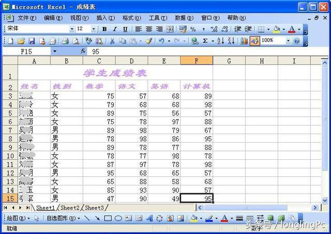Apply comma style format
Screen dimensions: 331x234
[x=203, y=29]
